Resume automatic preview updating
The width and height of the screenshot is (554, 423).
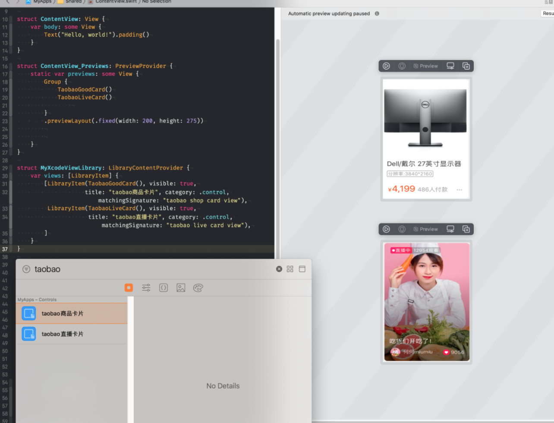pos(547,13)
